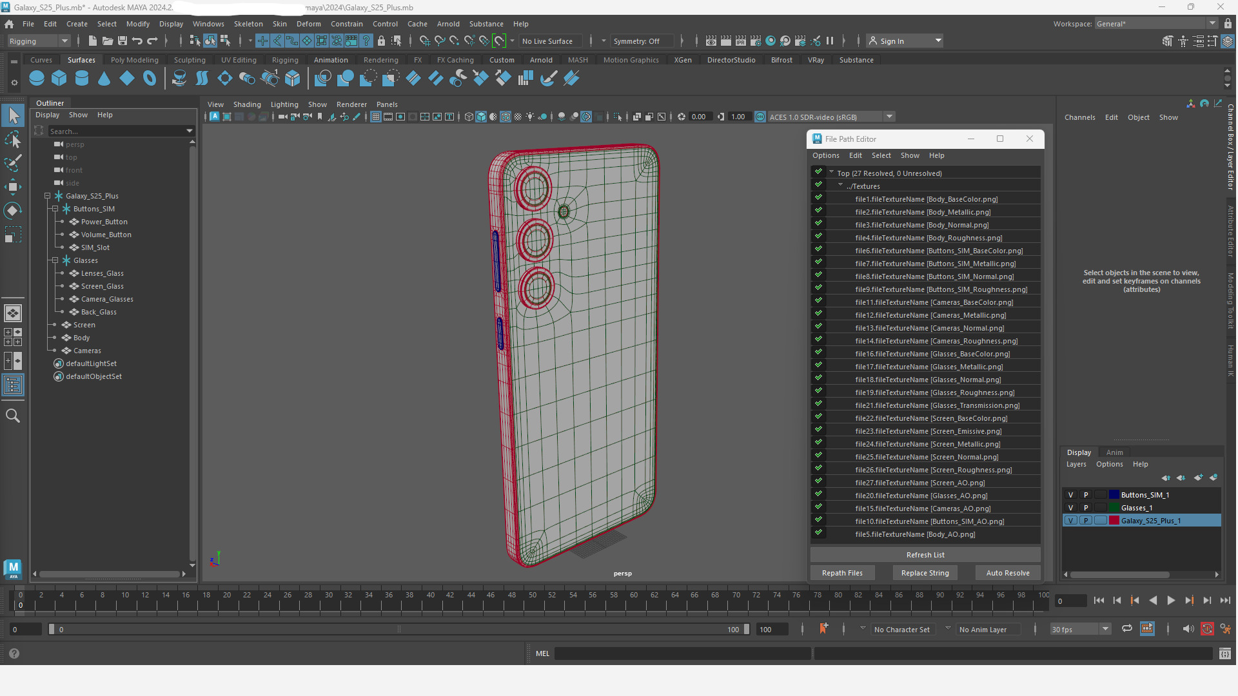This screenshot has height=696, width=1238.
Task: Toggle playback P for Glasses_1 layer
Action: [x=1086, y=508]
